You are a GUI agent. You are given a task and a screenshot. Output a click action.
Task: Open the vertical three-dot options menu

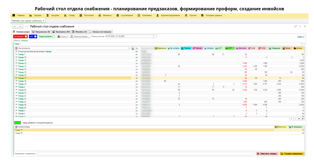point(300,26)
